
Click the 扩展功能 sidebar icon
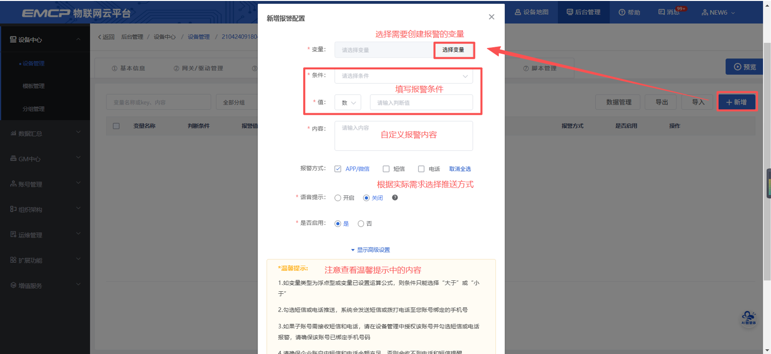(13, 260)
